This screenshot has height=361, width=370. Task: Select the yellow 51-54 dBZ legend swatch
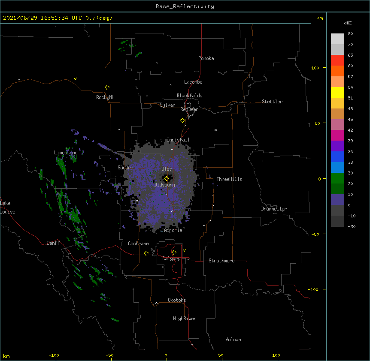click(x=337, y=92)
